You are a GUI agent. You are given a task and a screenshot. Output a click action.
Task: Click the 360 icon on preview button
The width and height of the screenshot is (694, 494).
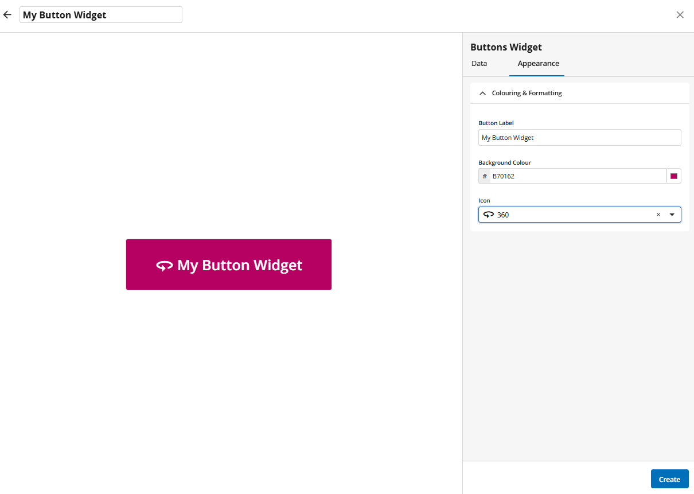pyautogui.click(x=165, y=266)
